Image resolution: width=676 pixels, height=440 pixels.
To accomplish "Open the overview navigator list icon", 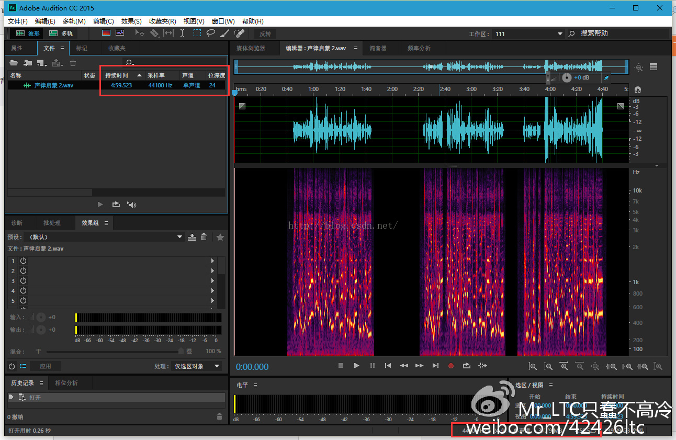I will (654, 67).
